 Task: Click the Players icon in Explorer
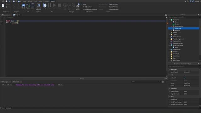171,33
